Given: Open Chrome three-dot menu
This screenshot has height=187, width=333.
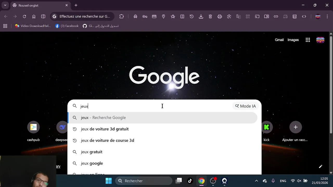Looking at the screenshot, I should [x=327, y=16].
